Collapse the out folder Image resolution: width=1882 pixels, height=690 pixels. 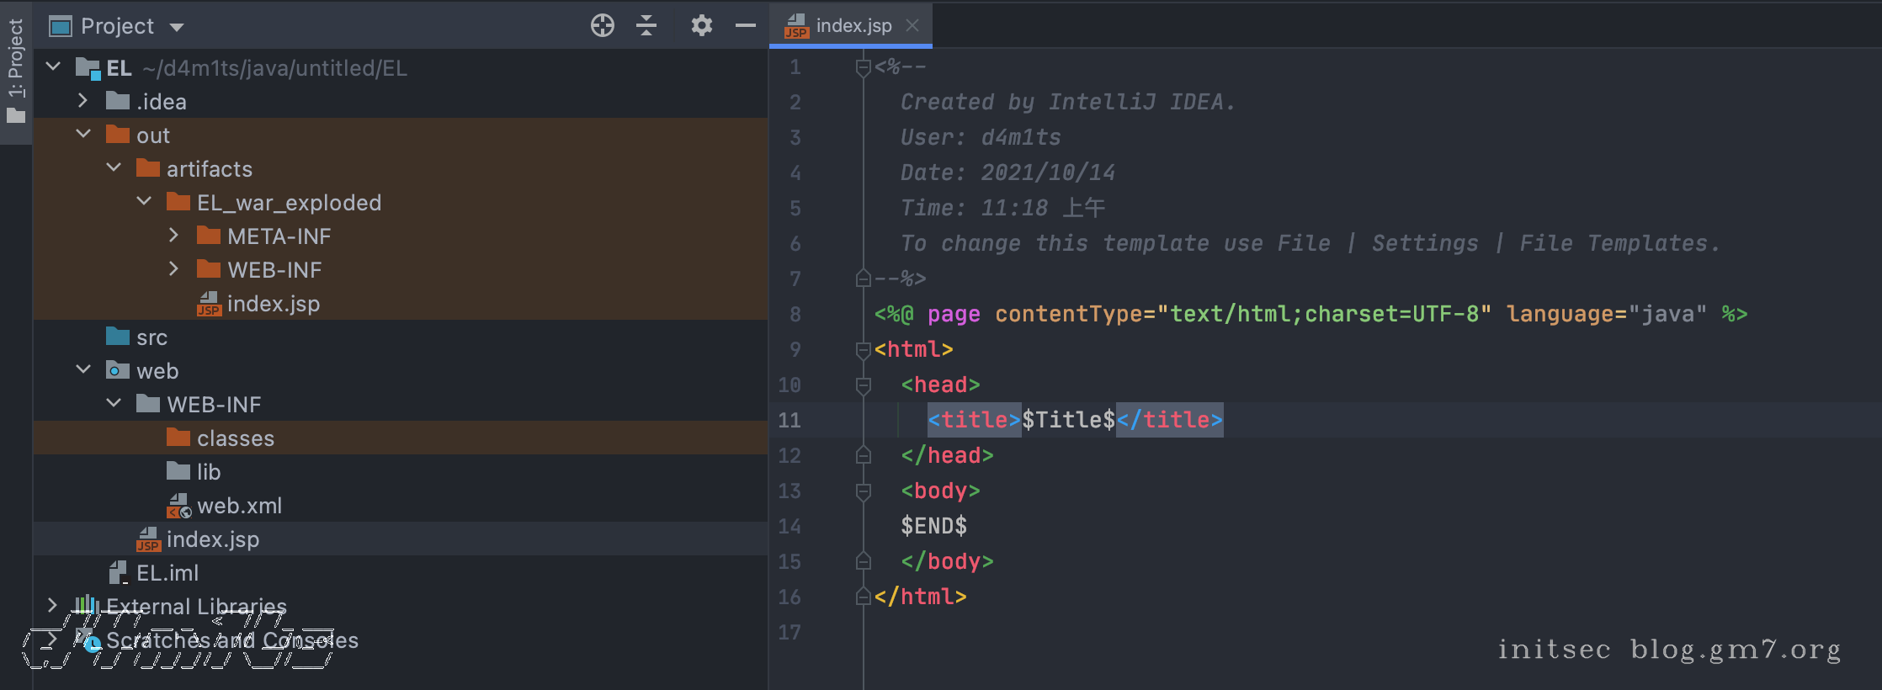83,135
